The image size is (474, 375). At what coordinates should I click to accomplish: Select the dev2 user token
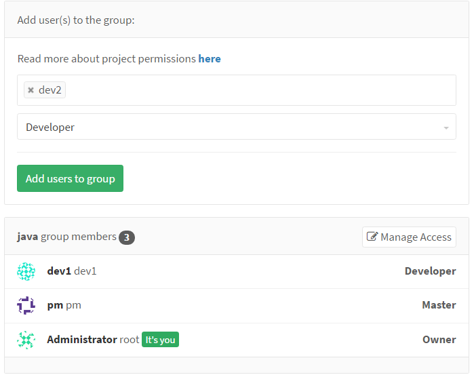tap(50, 90)
